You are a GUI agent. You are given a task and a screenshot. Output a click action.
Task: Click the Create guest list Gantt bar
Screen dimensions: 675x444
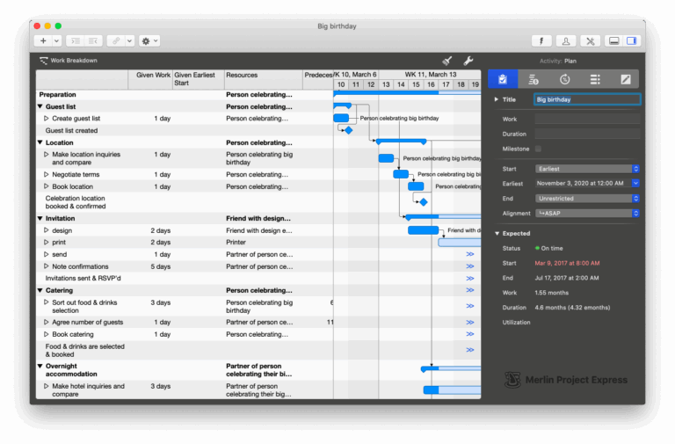[x=341, y=118]
